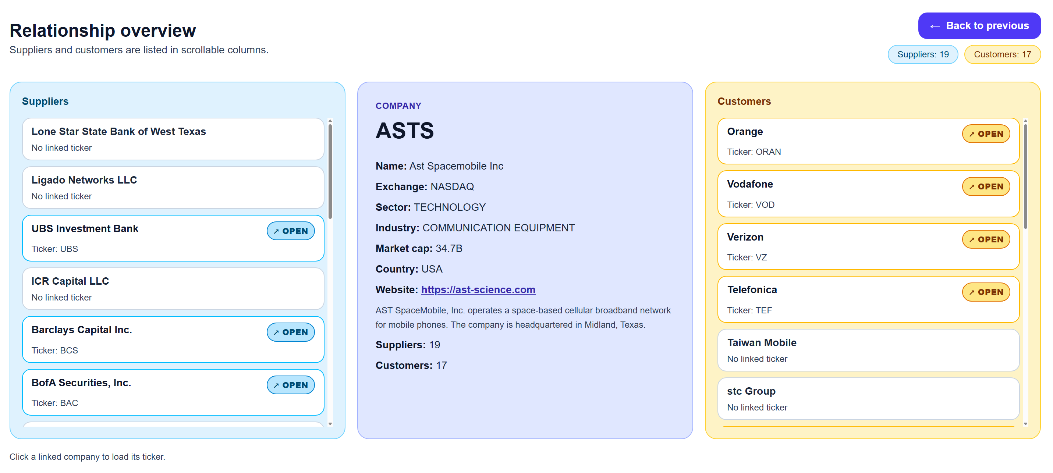
Task: Open Verizon customer ticker VZ
Action: pyautogui.click(x=985, y=239)
